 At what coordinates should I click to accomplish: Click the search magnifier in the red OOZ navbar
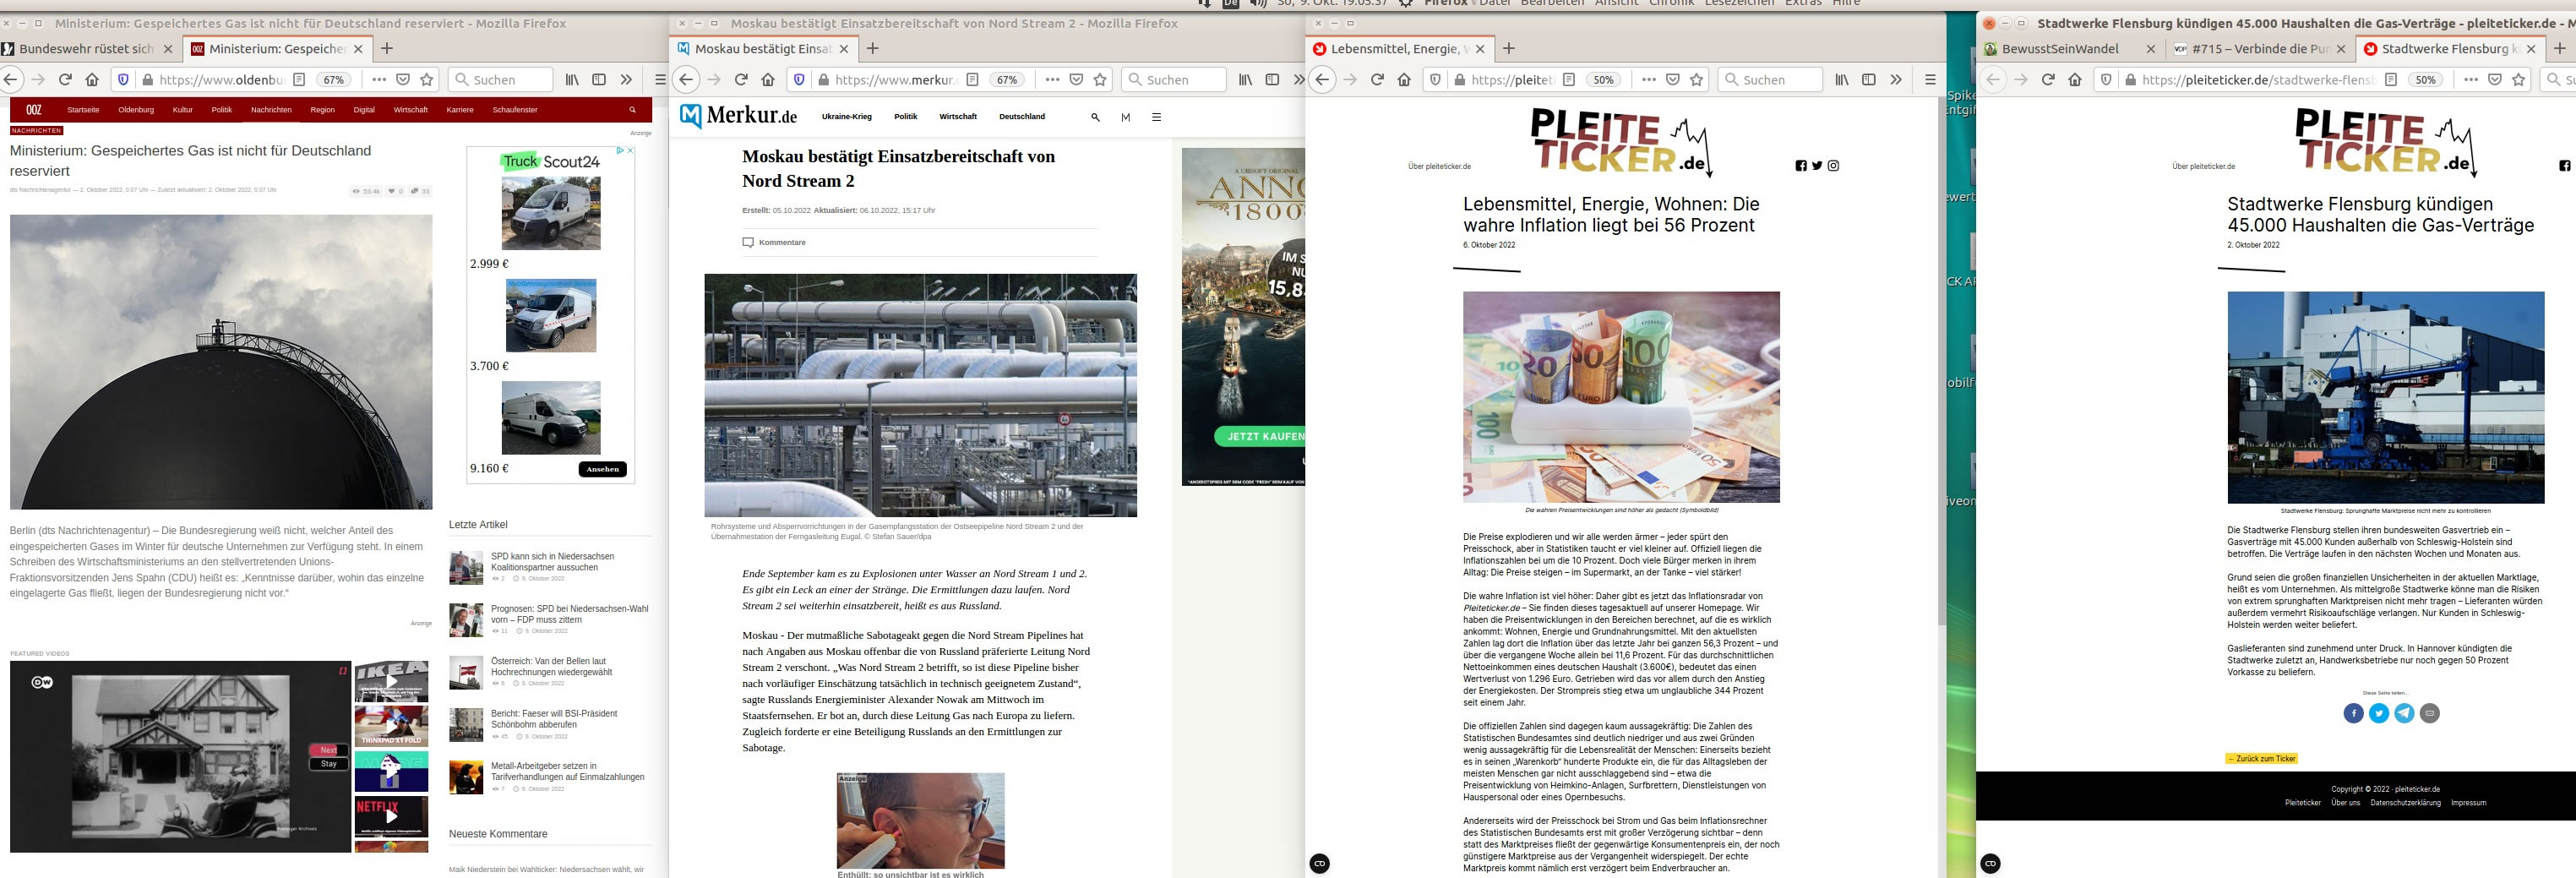tap(632, 110)
